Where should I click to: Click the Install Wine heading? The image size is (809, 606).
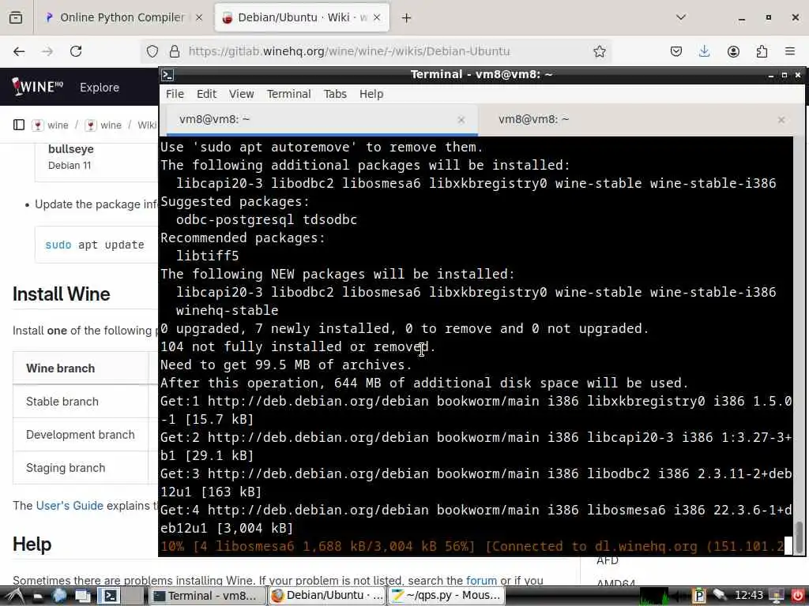(62, 294)
